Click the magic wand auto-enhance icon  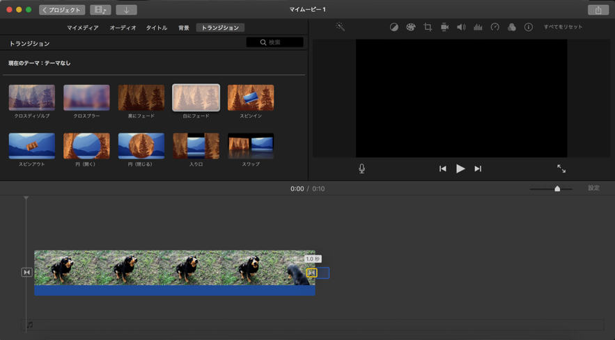click(x=340, y=26)
